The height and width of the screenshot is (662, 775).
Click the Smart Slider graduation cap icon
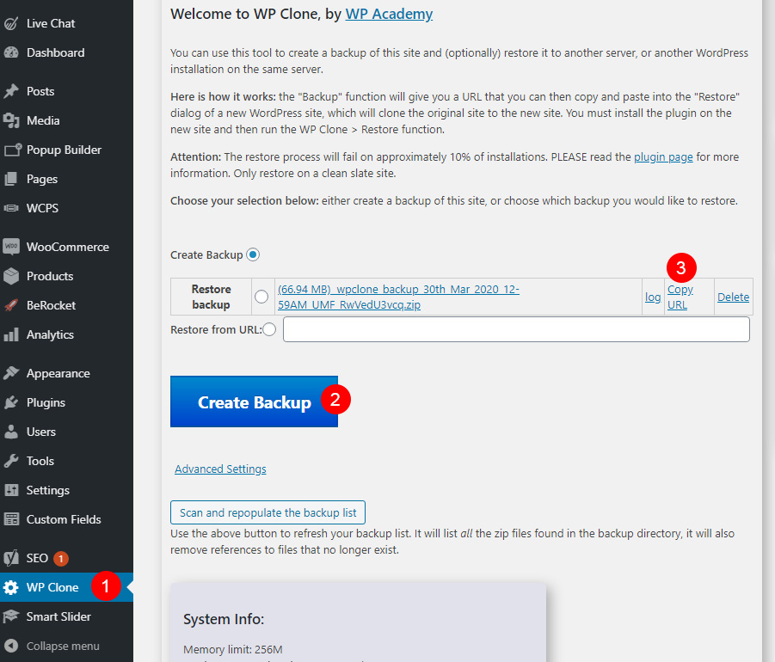click(x=11, y=616)
